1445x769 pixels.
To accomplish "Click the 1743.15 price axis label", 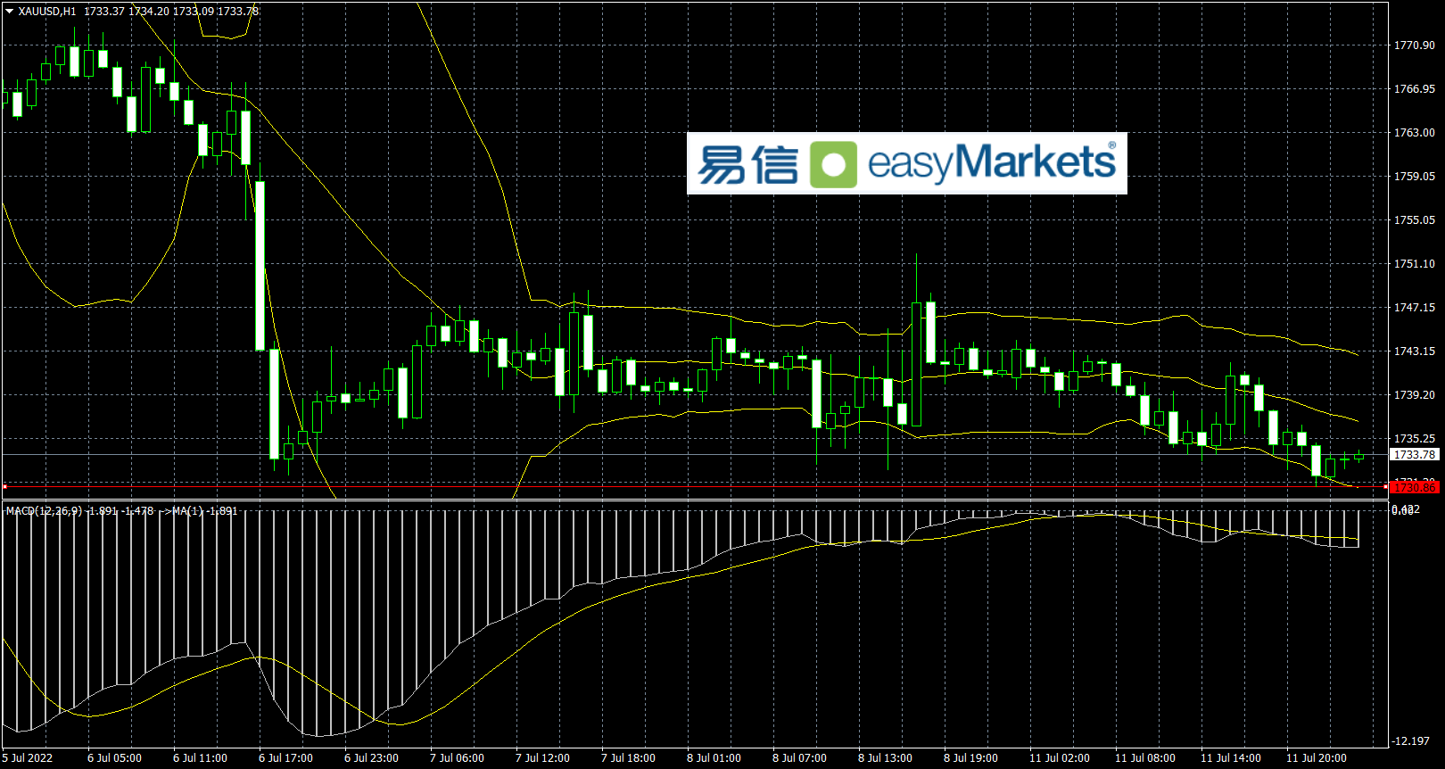I will tap(1415, 351).
